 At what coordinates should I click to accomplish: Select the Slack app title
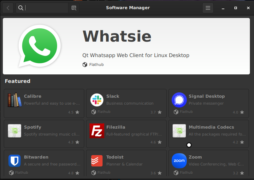pyautogui.click(x=113, y=96)
